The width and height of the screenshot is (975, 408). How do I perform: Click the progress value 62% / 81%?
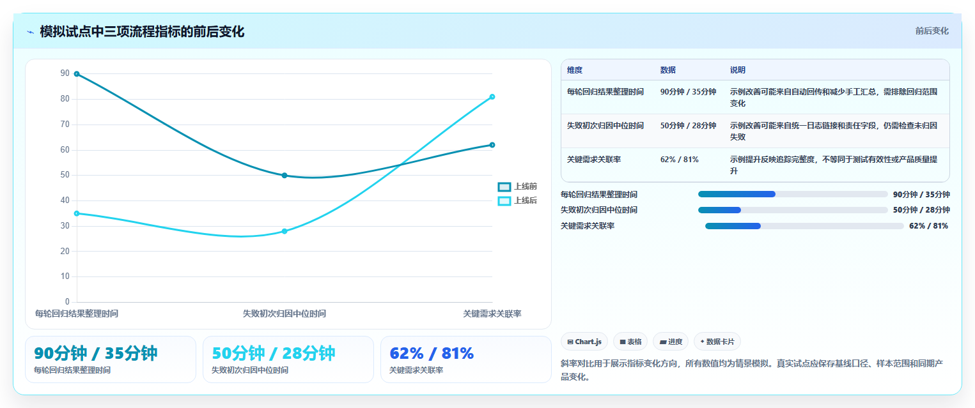coord(928,226)
